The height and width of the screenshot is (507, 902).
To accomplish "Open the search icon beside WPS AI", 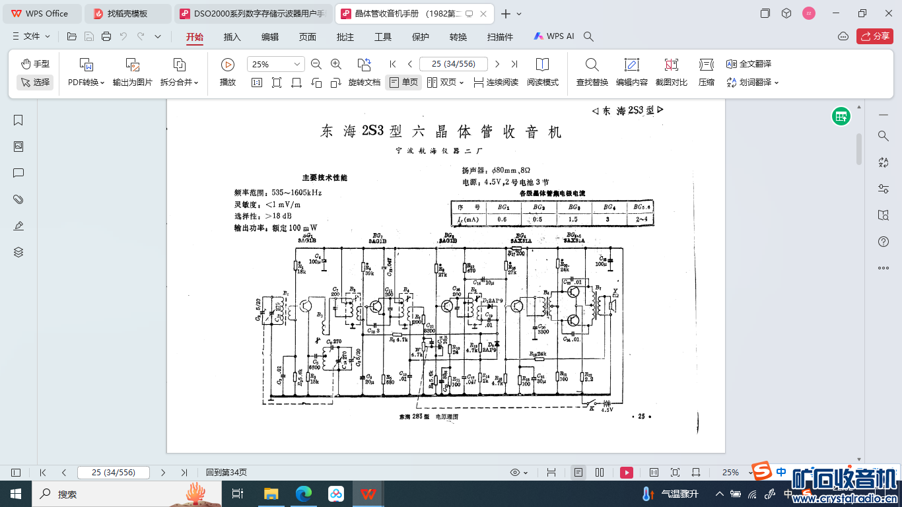I will (x=589, y=37).
